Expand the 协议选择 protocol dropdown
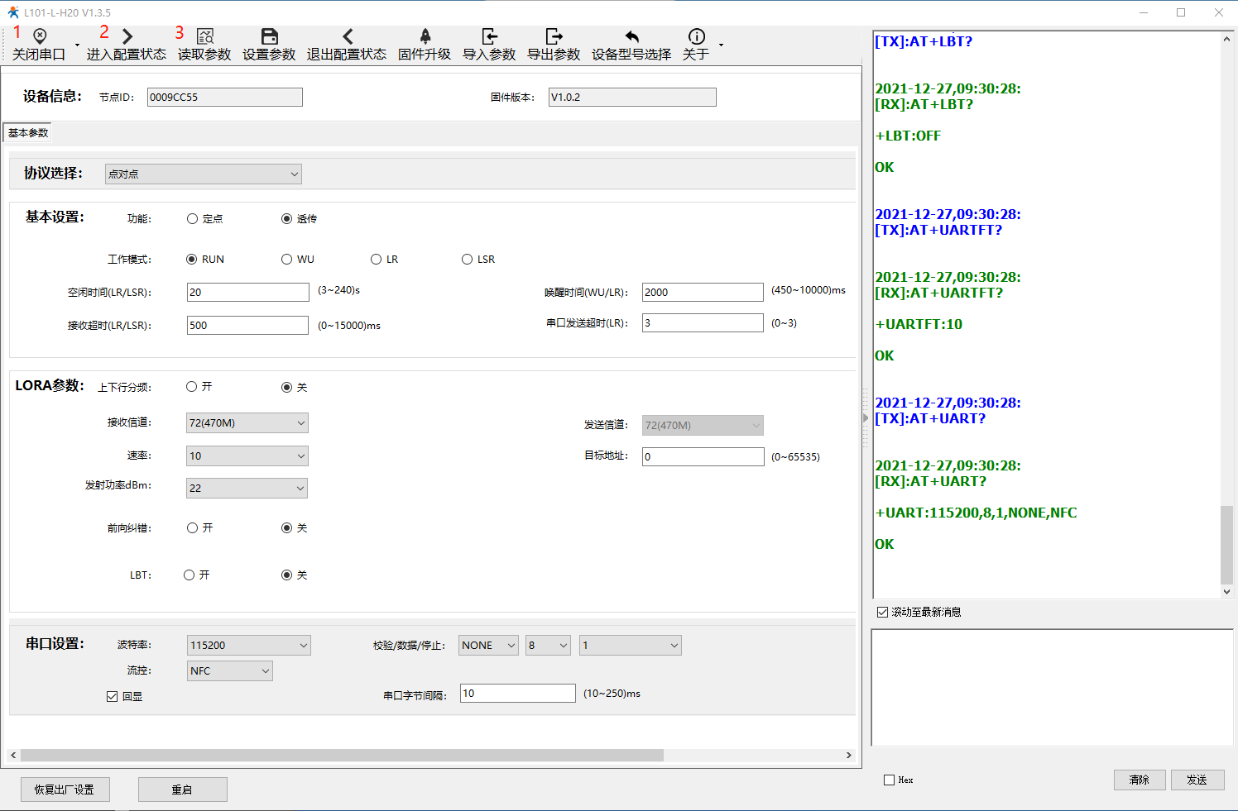The width and height of the screenshot is (1238, 811). (204, 174)
